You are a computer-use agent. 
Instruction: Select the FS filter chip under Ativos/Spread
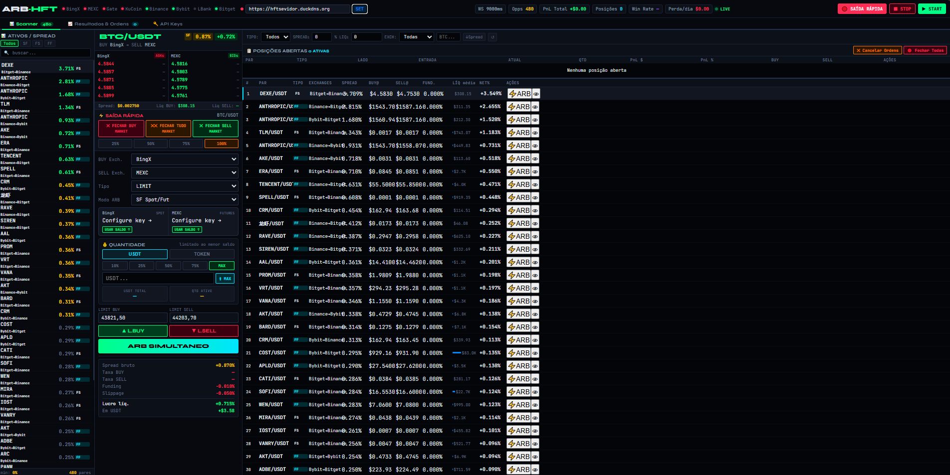coord(38,44)
